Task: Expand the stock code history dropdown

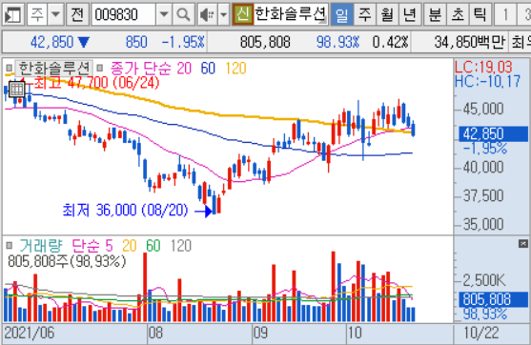Action: click(x=164, y=14)
